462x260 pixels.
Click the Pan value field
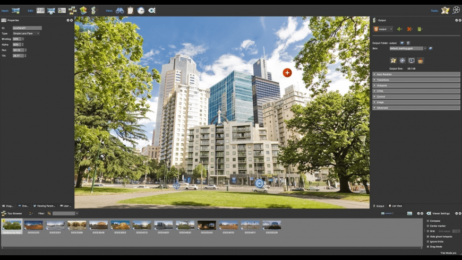tap(18, 50)
